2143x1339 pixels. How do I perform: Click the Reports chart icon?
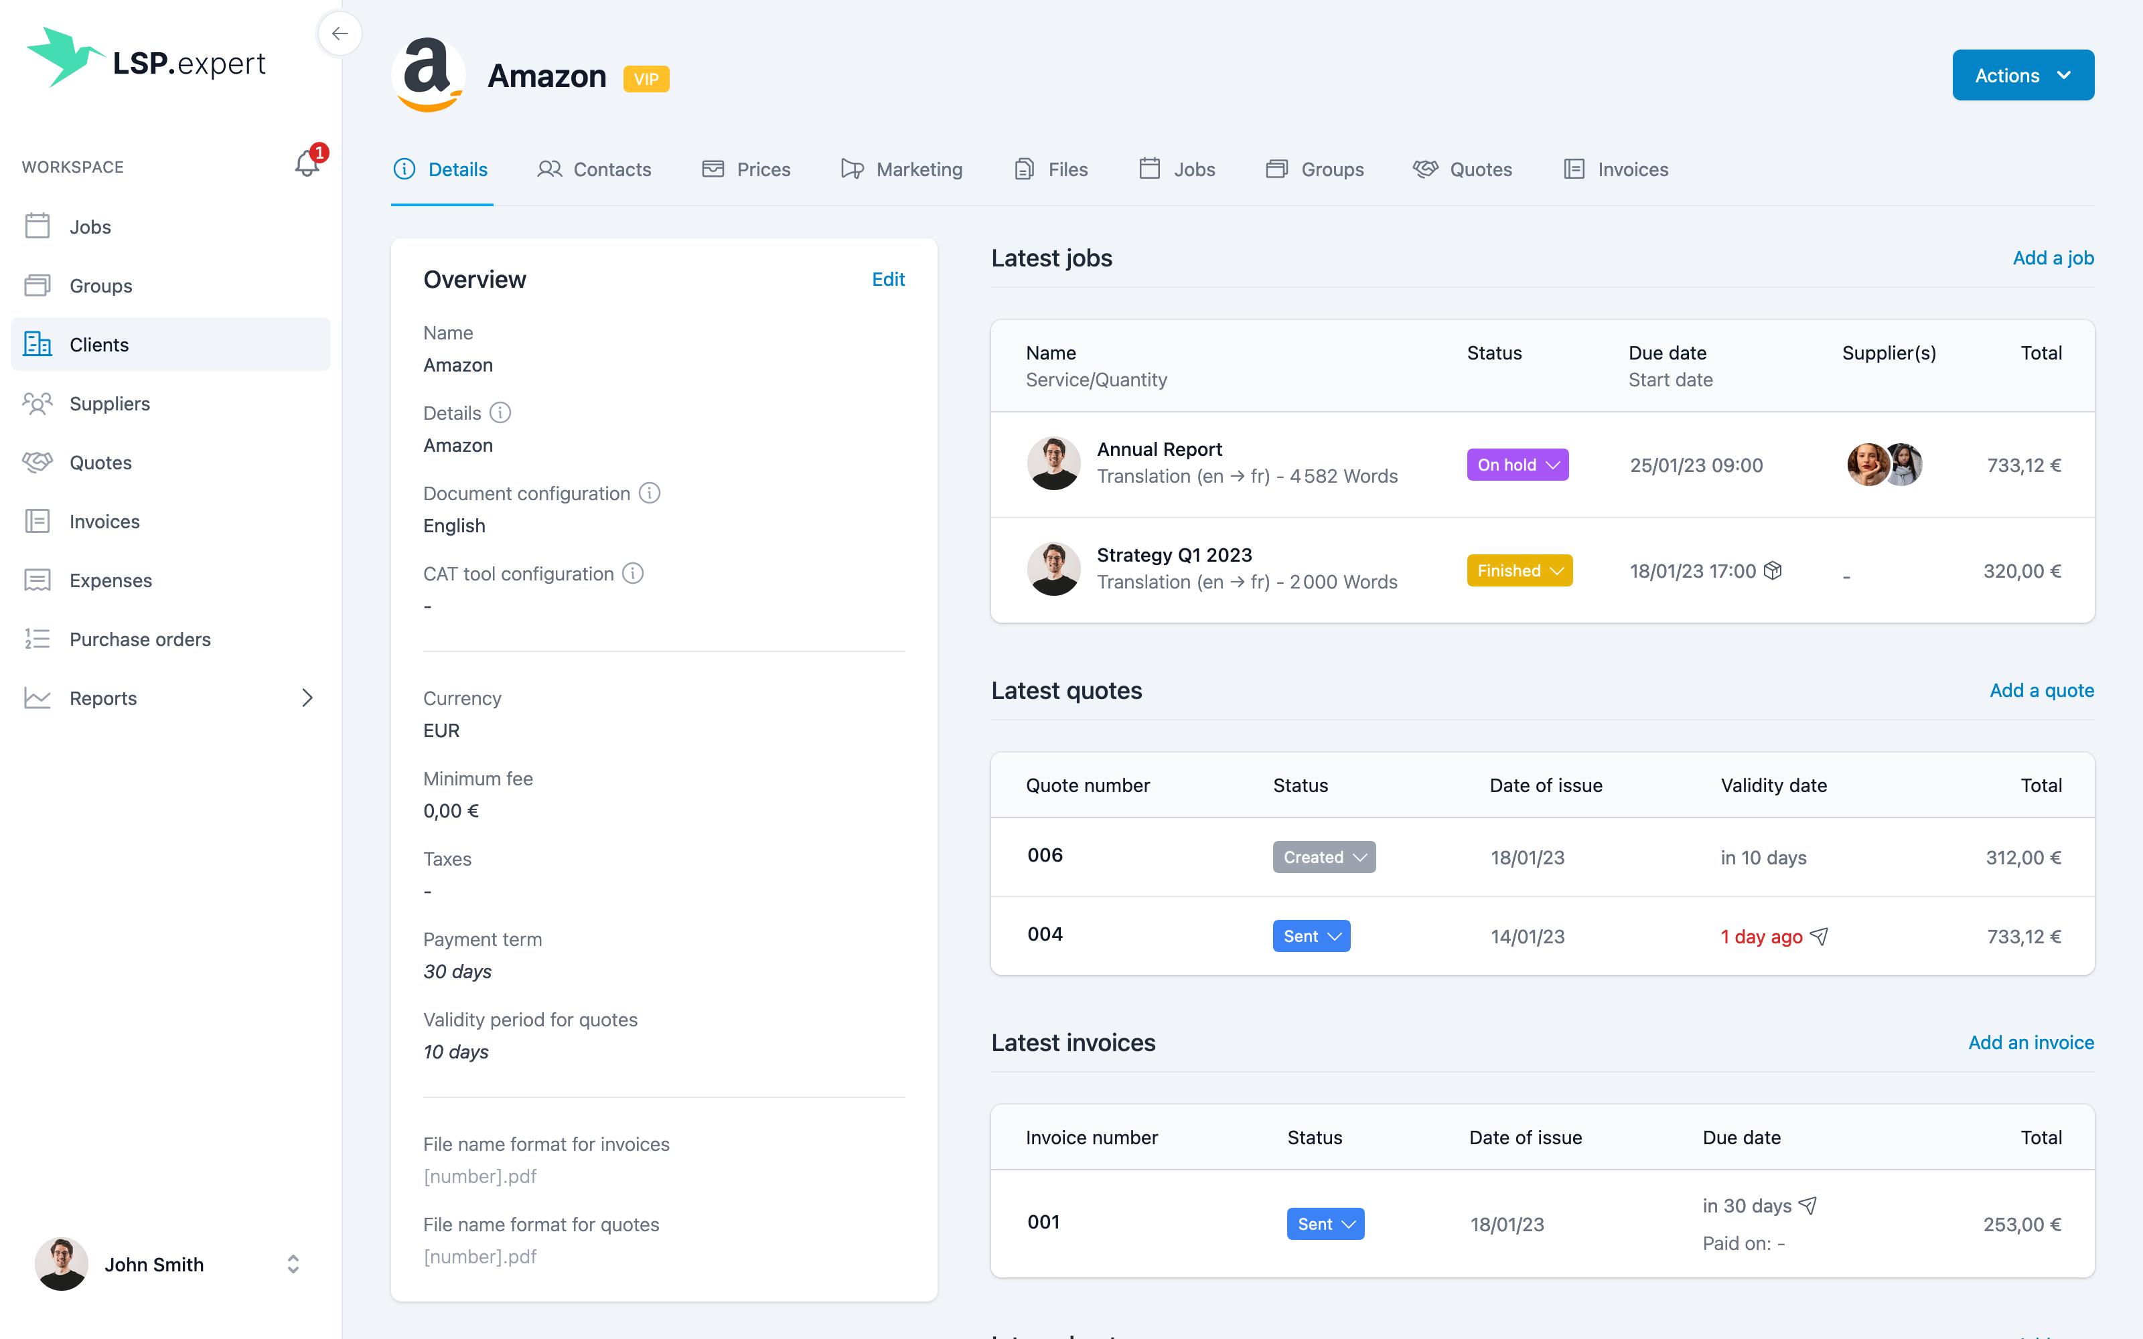(x=38, y=698)
